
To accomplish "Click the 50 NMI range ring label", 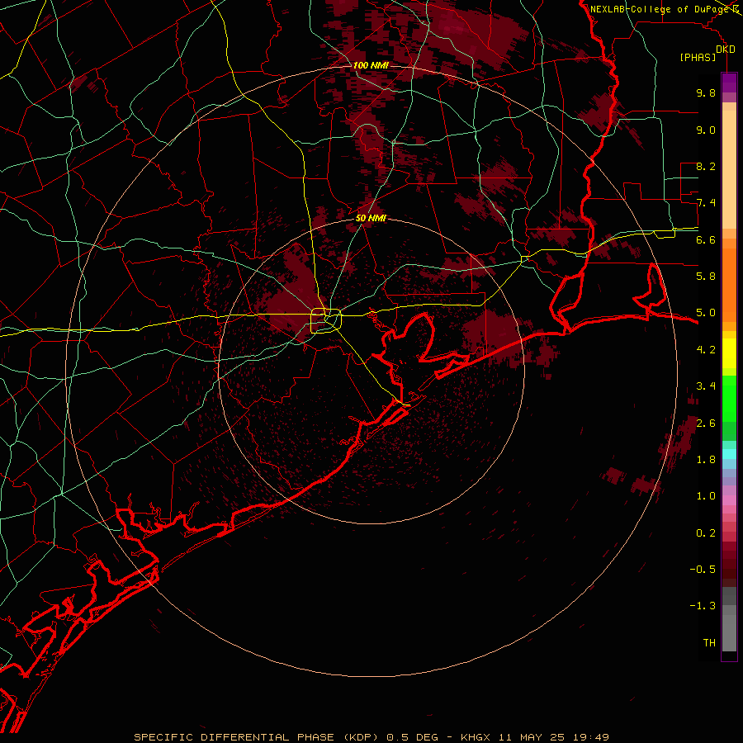I will pyautogui.click(x=371, y=218).
